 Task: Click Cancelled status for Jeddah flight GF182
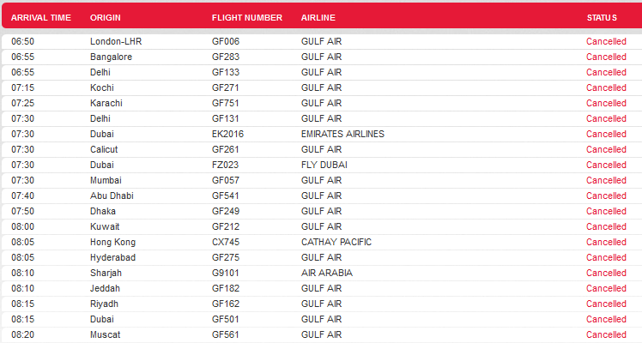606,288
